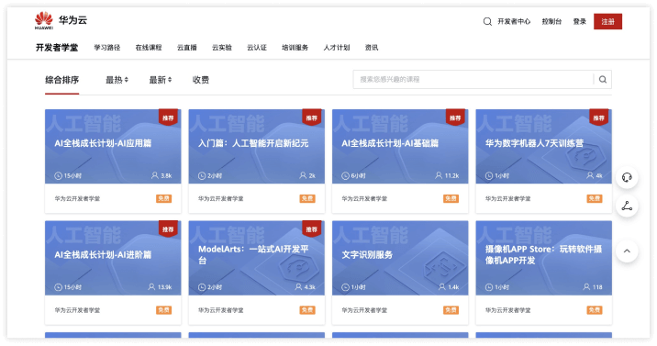Click the 开发者学堂 heading link
Viewport: 657px width, 346px height.
[57, 48]
